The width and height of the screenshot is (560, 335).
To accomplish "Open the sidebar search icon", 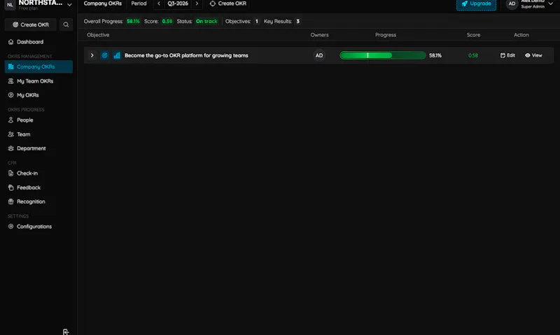I will point(66,24).
